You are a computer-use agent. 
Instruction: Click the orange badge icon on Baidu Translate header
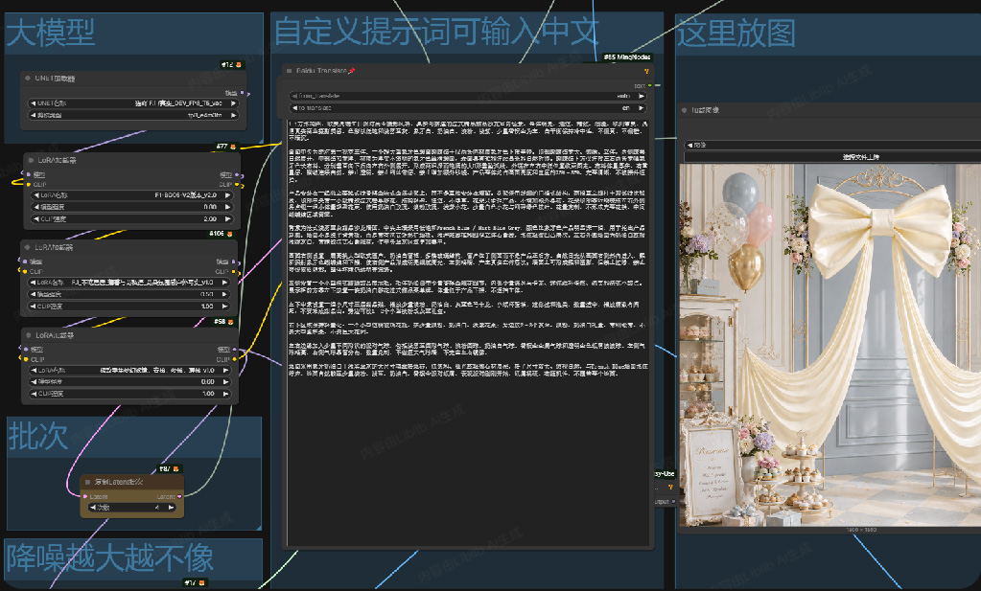tap(646, 71)
